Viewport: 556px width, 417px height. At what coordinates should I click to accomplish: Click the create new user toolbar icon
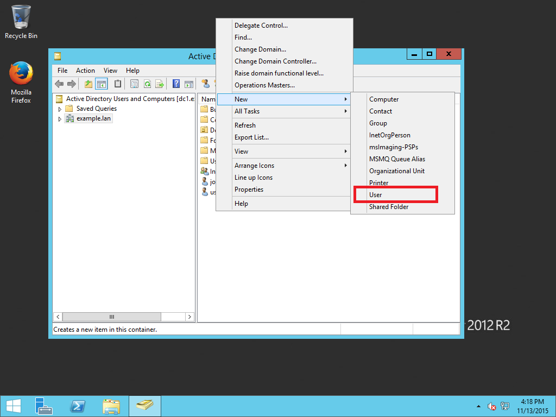(x=206, y=84)
